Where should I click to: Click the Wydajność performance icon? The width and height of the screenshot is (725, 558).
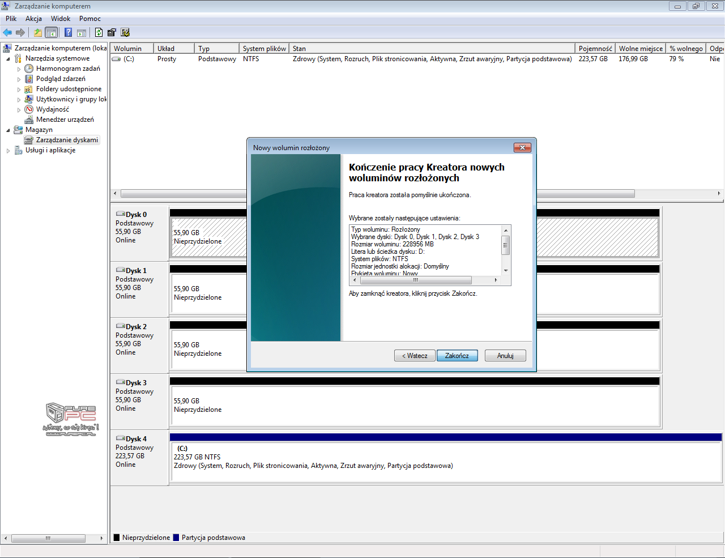(x=29, y=109)
